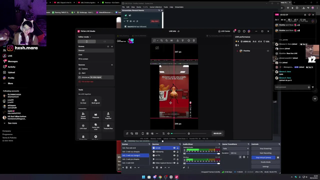Open the OBS Docks menu
Screen dimensions: 320x180
[x=139, y=7]
